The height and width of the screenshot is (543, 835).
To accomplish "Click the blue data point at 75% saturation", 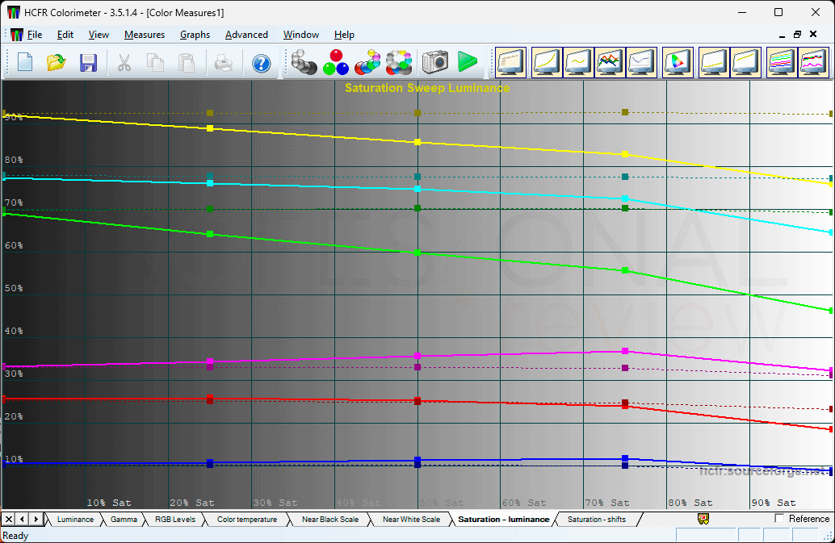I will point(625,458).
